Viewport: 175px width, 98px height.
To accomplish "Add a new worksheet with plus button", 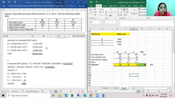I will [133, 88].
